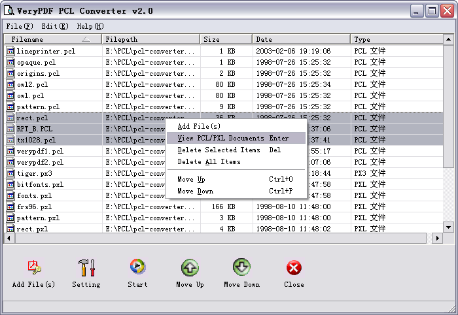This screenshot has height=315, width=458.
Task: Sort list by the Filename column header
Action: [53, 39]
